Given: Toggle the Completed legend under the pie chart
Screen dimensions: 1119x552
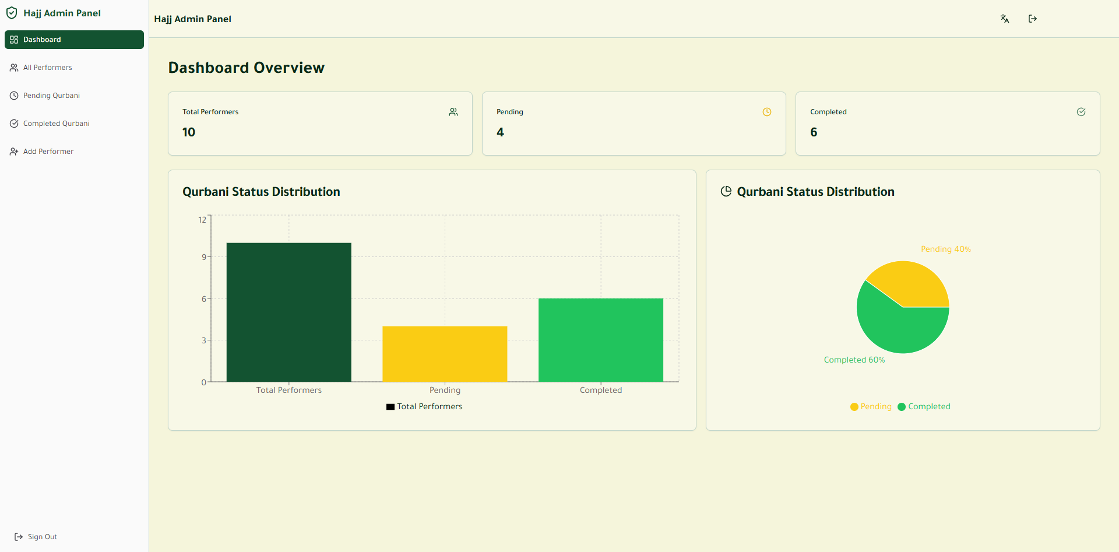Looking at the screenshot, I should (x=924, y=406).
